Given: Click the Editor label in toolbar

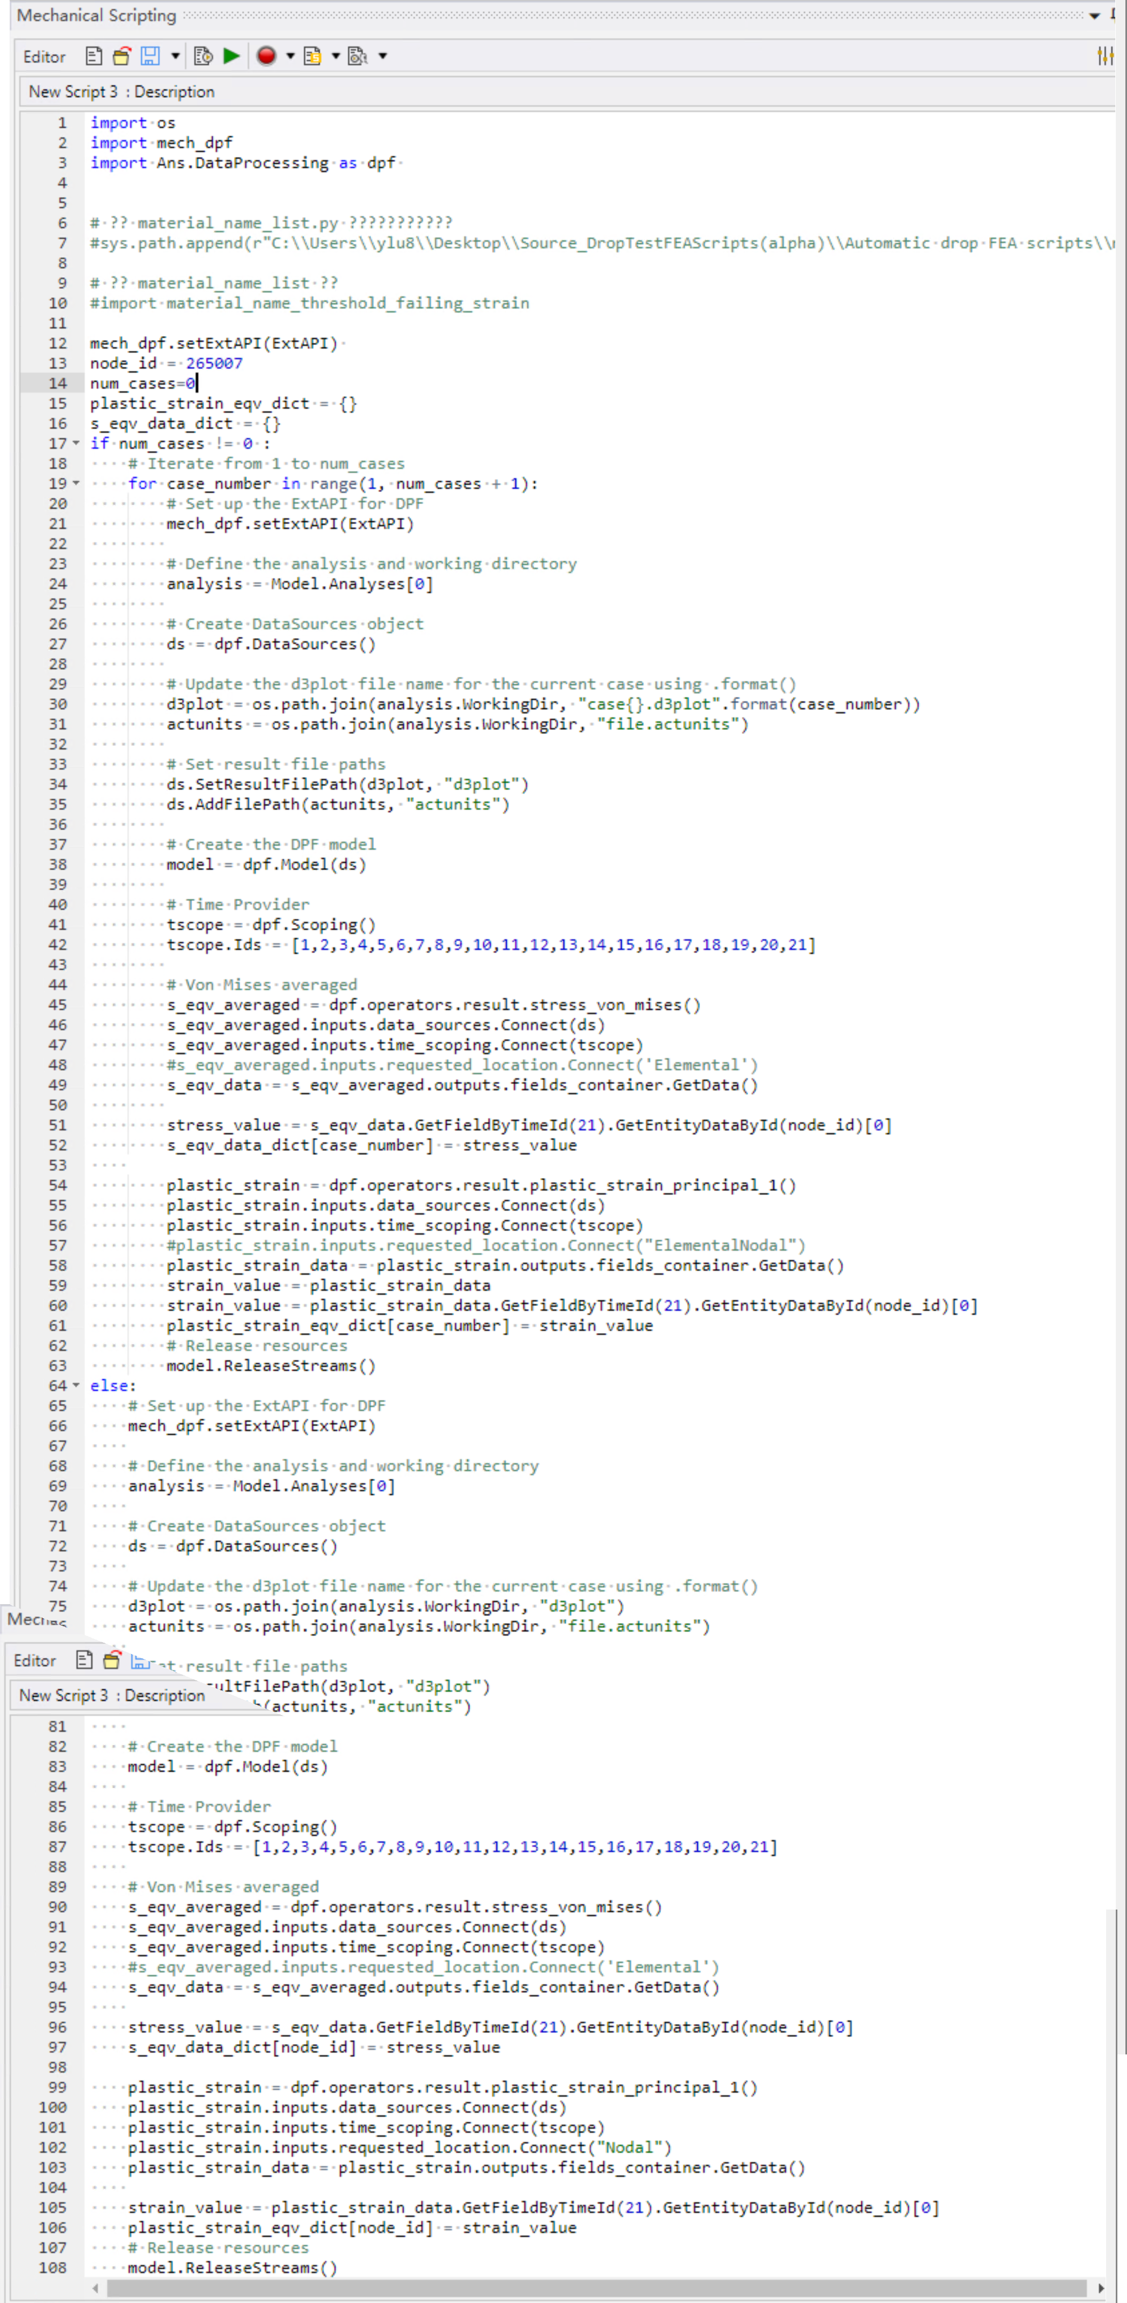Looking at the screenshot, I should click(44, 57).
